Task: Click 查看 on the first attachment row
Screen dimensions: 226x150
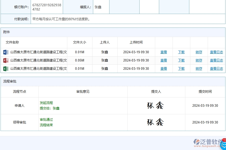Action: point(163,52)
